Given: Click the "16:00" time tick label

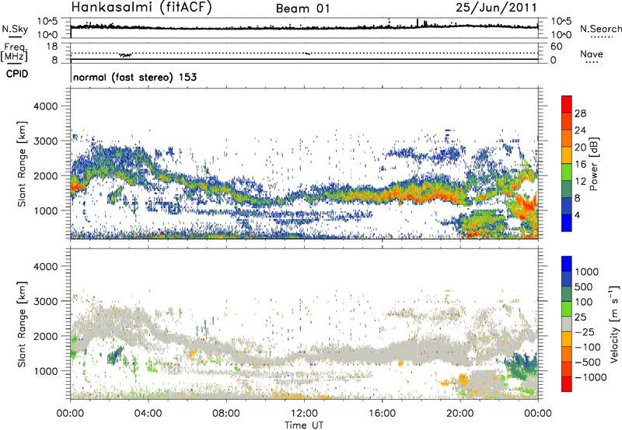Looking at the screenshot, I should coord(382,414).
